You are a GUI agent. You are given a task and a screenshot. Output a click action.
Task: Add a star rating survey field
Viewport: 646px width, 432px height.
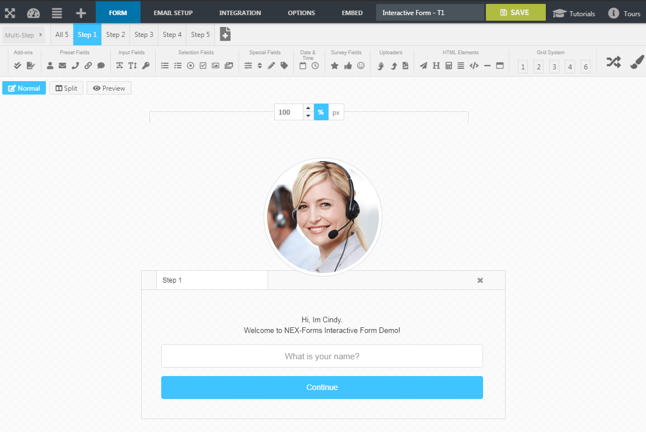point(335,65)
